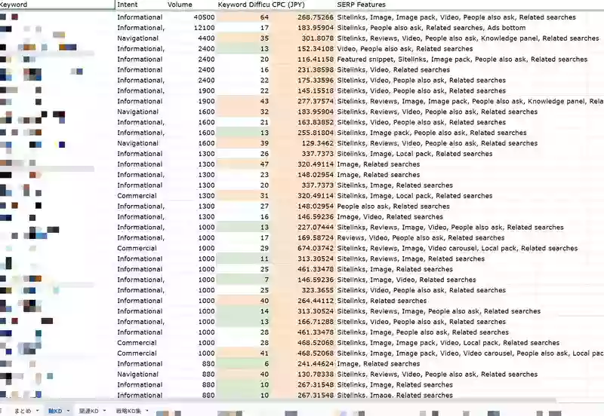604x416 pixels.
Task: Open the 関連KD tab dropdown arrow
Action: (x=104, y=411)
